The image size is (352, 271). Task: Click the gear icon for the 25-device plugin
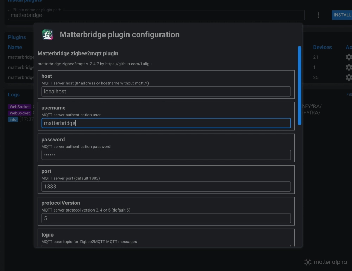[x=348, y=77]
